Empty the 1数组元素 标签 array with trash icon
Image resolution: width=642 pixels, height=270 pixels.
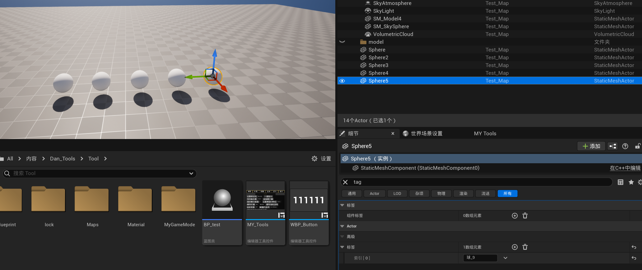[x=525, y=247]
